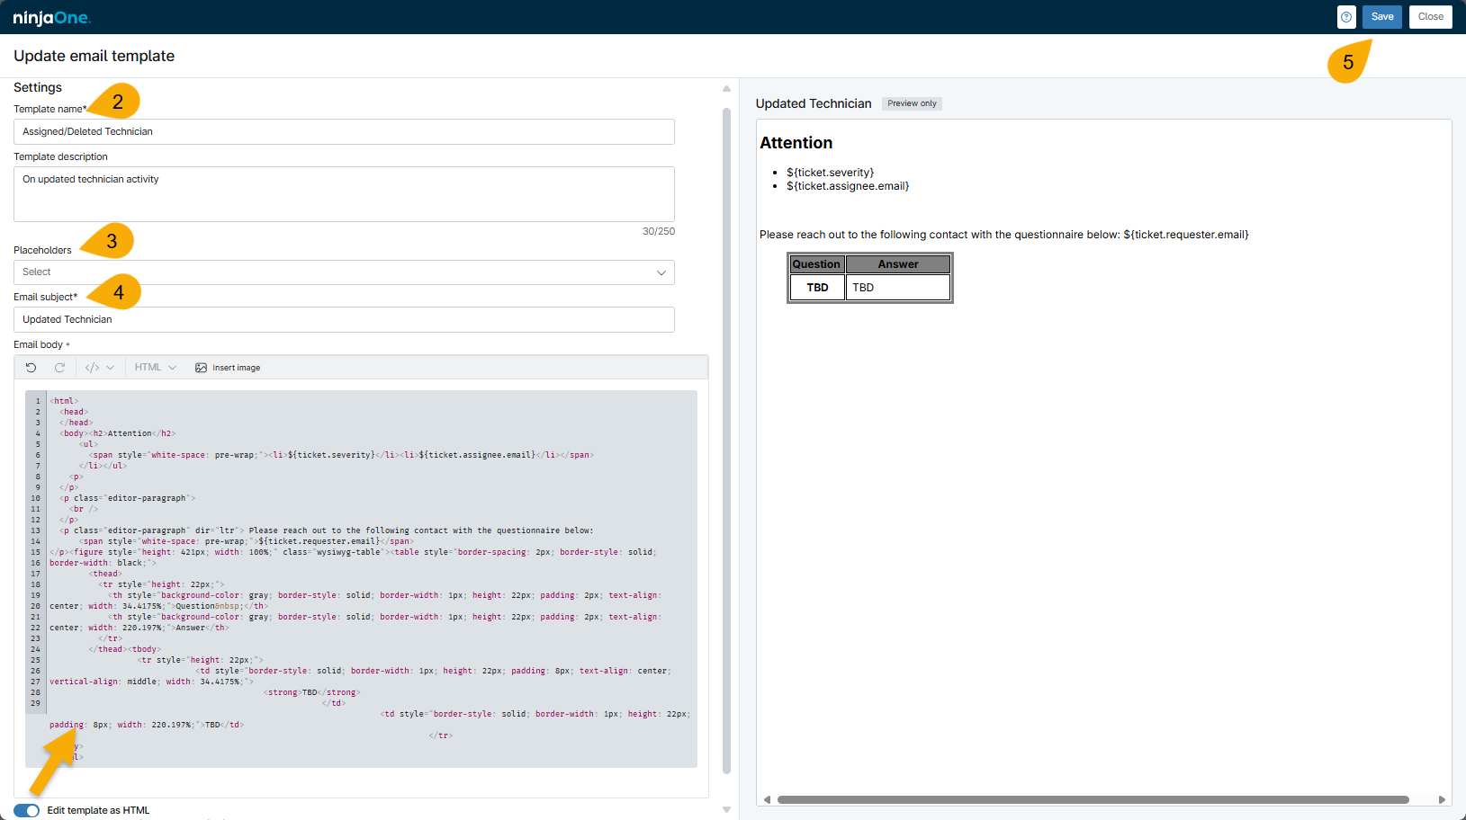Expand the chevron beside the code icon
This screenshot has width=1466, height=820.
pyautogui.click(x=111, y=368)
